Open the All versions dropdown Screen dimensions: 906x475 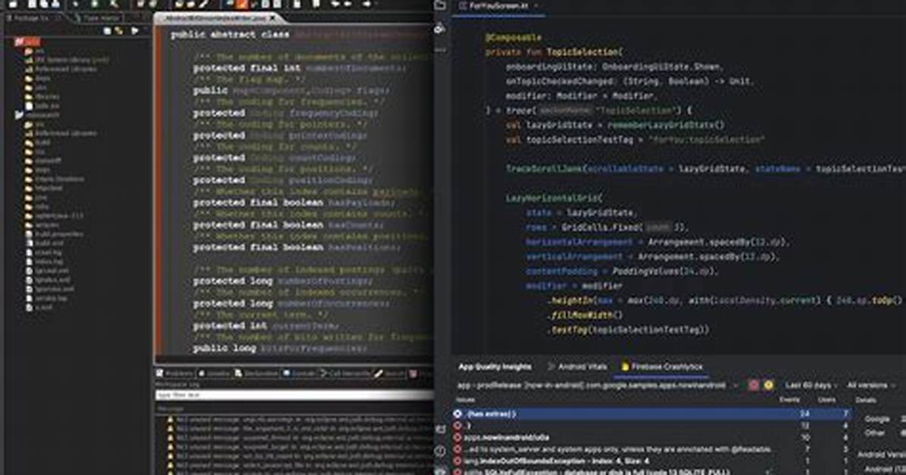[870, 385]
